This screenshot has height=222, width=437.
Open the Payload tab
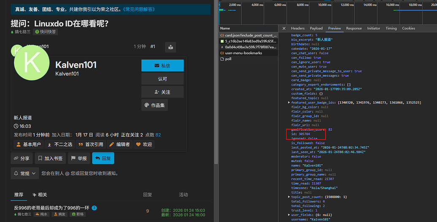pyautogui.click(x=316, y=28)
